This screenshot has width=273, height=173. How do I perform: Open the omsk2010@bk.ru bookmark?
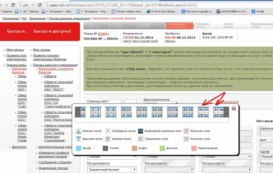click(232, 12)
